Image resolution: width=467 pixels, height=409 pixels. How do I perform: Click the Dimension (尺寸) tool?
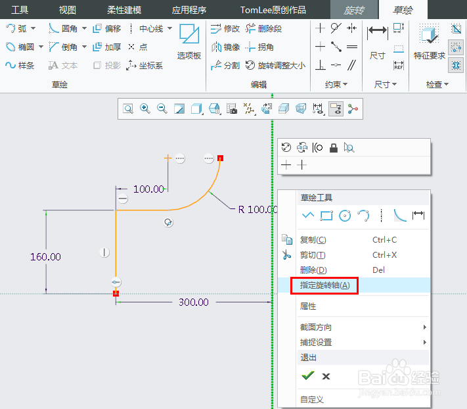(x=378, y=41)
